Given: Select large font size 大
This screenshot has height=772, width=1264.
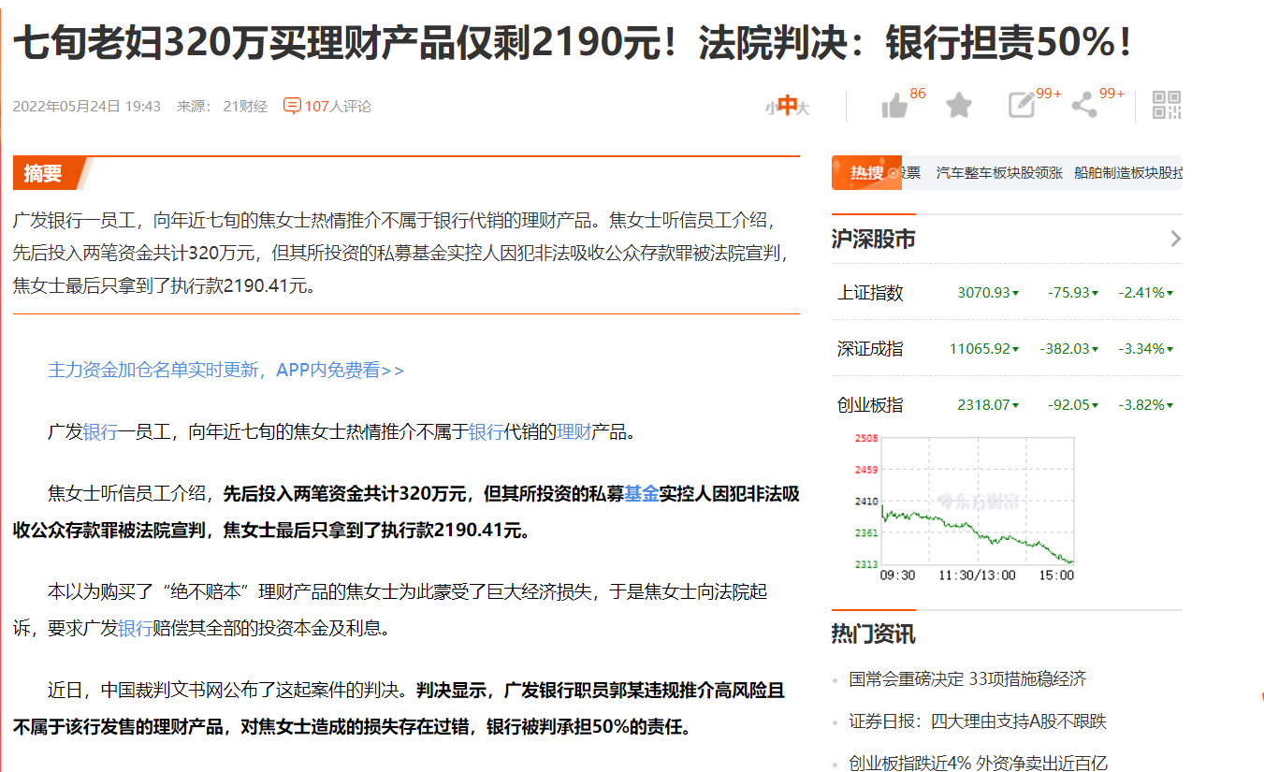Looking at the screenshot, I should click(803, 109).
